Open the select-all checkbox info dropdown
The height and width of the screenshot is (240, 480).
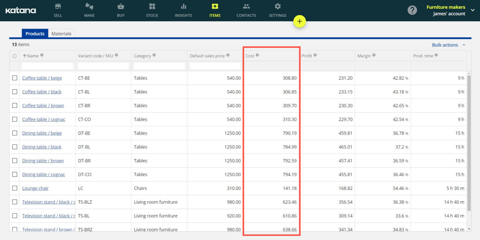click(14, 56)
